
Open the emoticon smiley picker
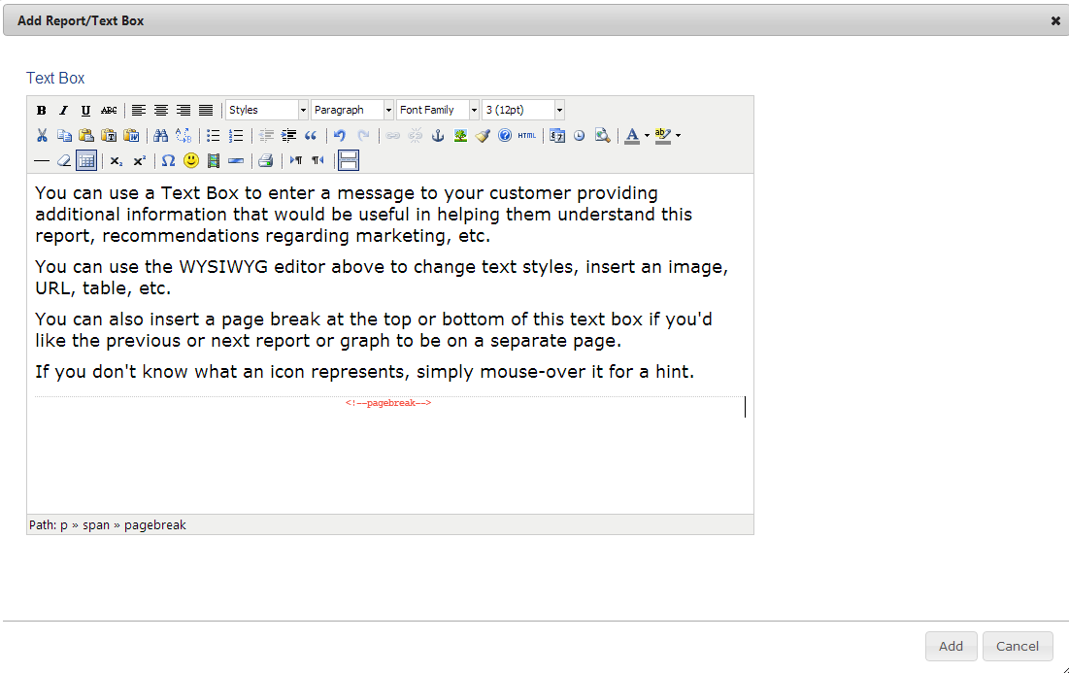191,160
